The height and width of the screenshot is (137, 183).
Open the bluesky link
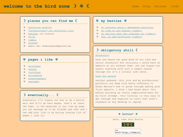click(33, 43)
